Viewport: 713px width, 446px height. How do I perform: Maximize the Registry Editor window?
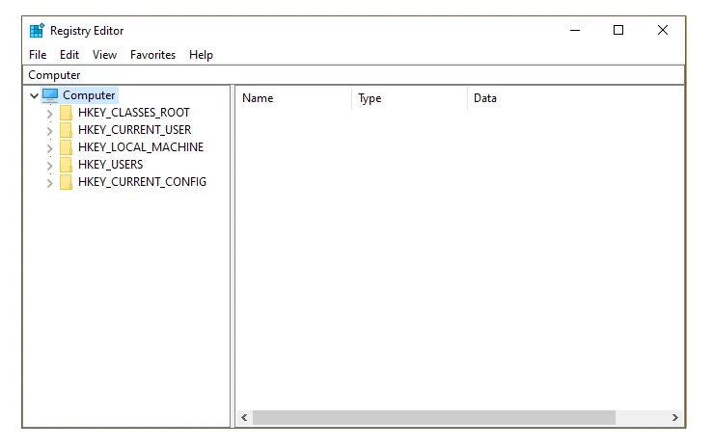coord(618,31)
